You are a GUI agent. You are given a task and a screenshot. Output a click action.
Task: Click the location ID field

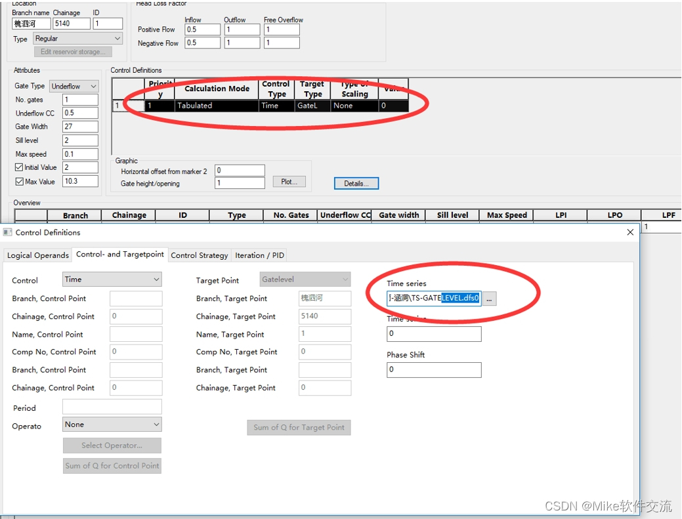[108, 24]
